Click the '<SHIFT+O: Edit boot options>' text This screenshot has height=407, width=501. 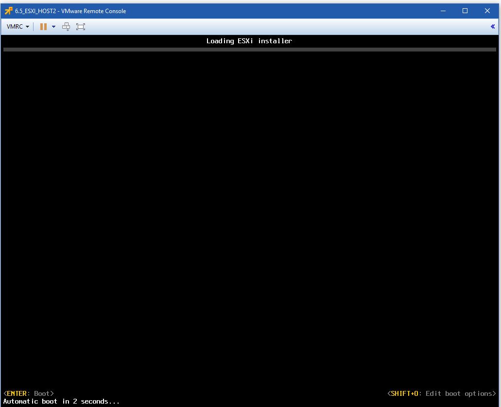(442, 393)
